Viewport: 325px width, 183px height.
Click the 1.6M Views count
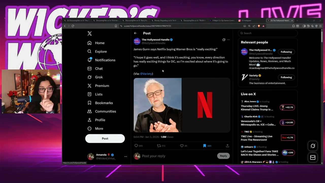click(167, 137)
